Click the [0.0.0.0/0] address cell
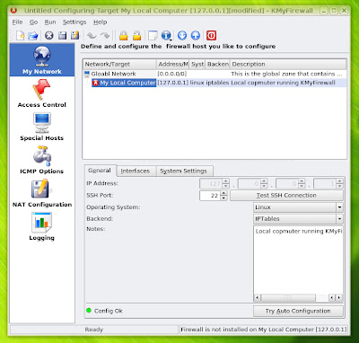Viewport: 359px width, 343px height. coord(172,74)
